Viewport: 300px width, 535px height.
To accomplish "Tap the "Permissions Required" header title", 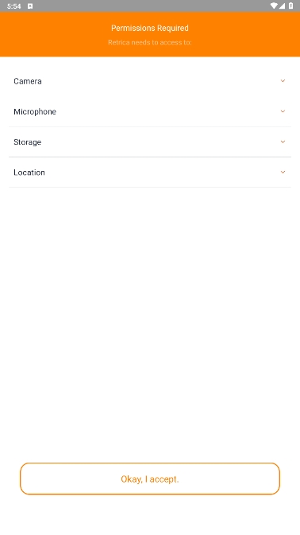I will pyautogui.click(x=150, y=28).
